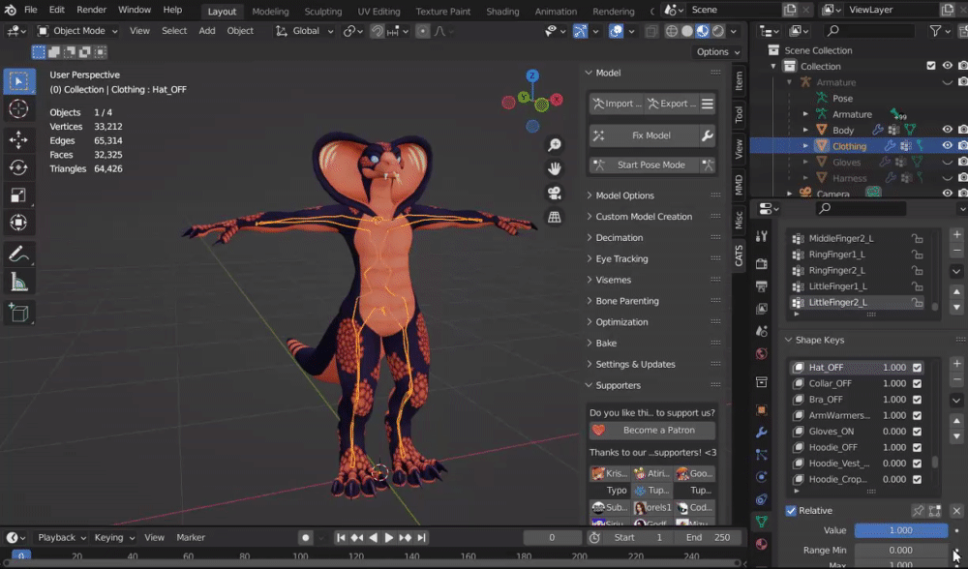Screen dimensions: 968x569
Task: Toggle the Hat_OFF shape key checkbox
Action: [x=918, y=367]
